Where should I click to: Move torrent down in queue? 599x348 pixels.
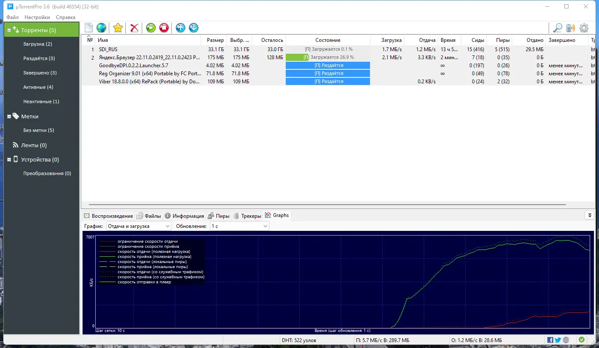pyautogui.click(x=193, y=27)
